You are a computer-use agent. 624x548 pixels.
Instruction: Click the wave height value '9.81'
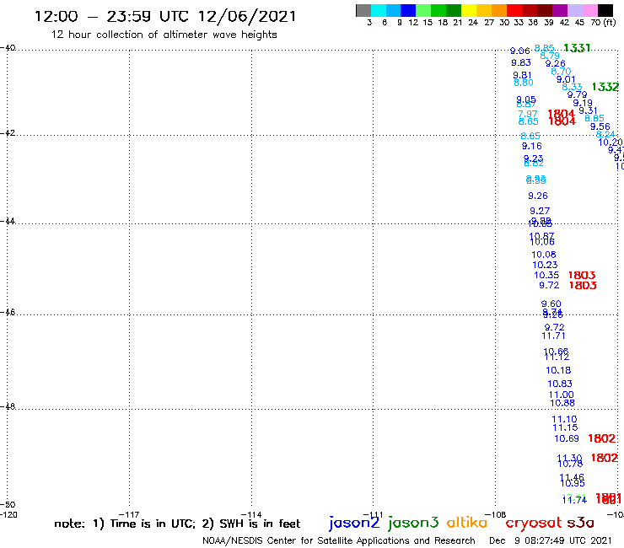click(522, 75)
